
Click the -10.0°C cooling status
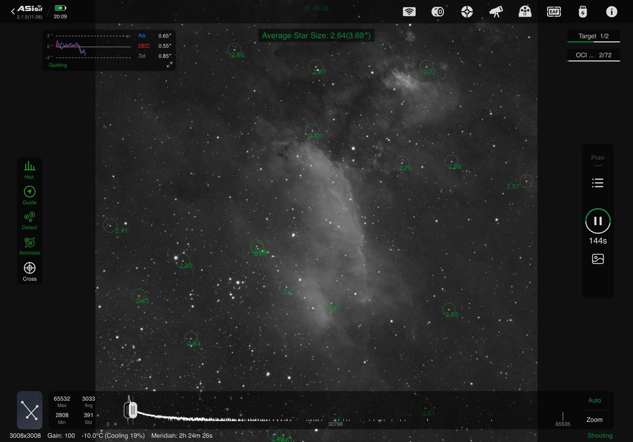(x=113, y=436)
